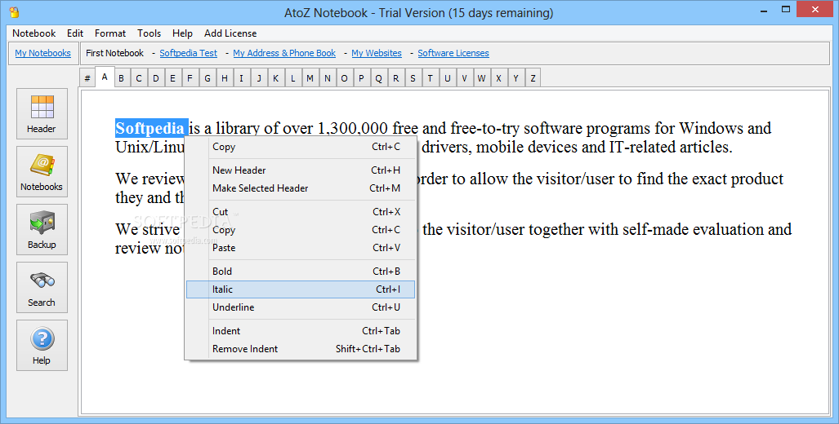Open the Edit menu
The height and width of the screenshot is (424, 839).
pyautogui.click(x=75, y=33)
